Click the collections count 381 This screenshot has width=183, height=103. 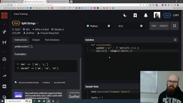(x=26, y=29)
